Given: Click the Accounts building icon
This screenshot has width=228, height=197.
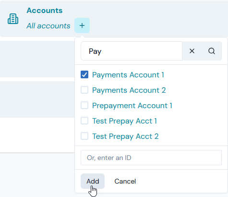Looking at the screenshot, I should (13, 19).
